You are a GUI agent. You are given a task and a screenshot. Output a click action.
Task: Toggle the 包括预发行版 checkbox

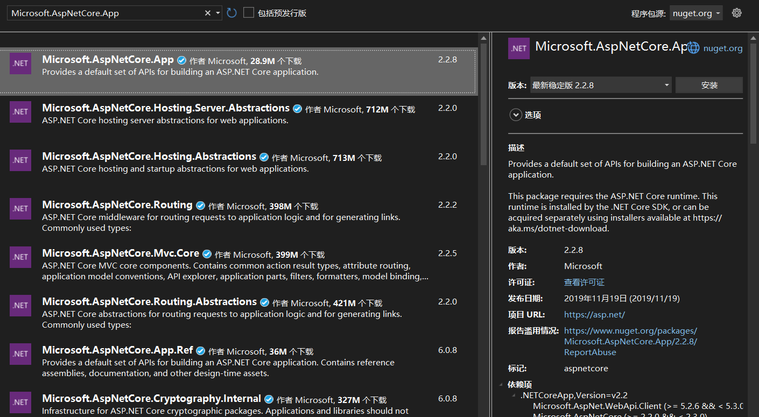[249, 12]
